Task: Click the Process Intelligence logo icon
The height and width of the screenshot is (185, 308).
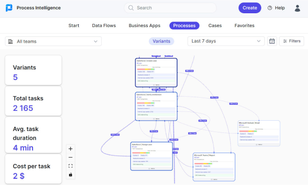Action: 9,8
